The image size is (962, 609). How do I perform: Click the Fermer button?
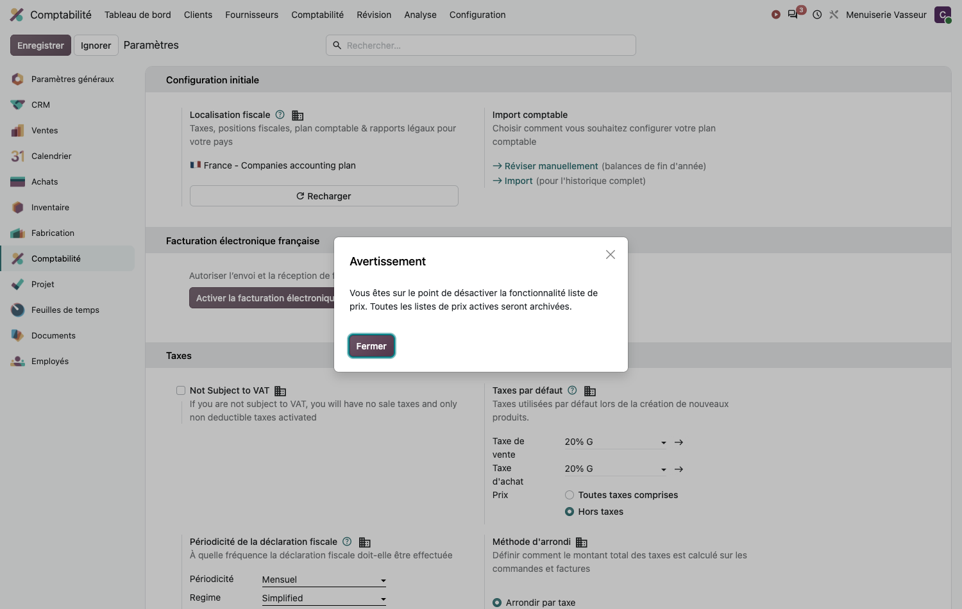pos(371,346)
